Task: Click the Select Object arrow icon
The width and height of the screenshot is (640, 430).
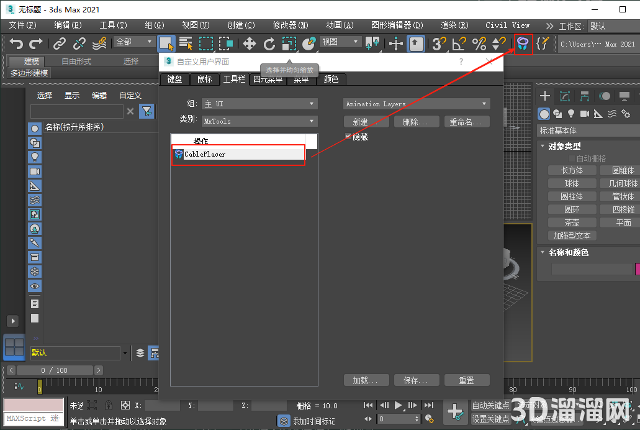Action: click(166, 43)
